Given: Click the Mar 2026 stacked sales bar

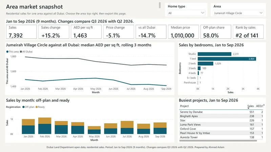Looking at the screenshot, I should (61, 128).
